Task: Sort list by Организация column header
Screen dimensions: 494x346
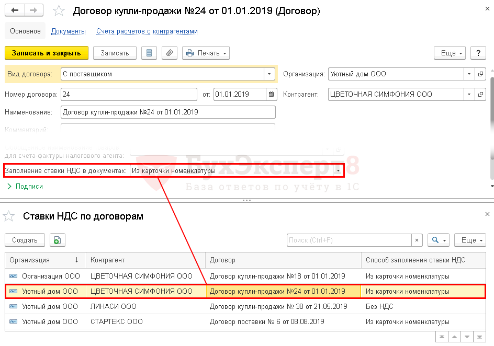Action: pyautogui.click(x=37, y=260)
